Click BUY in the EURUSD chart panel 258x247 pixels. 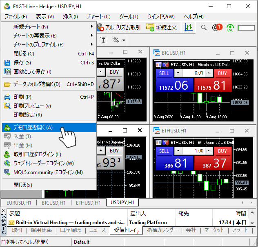point(114,72)
